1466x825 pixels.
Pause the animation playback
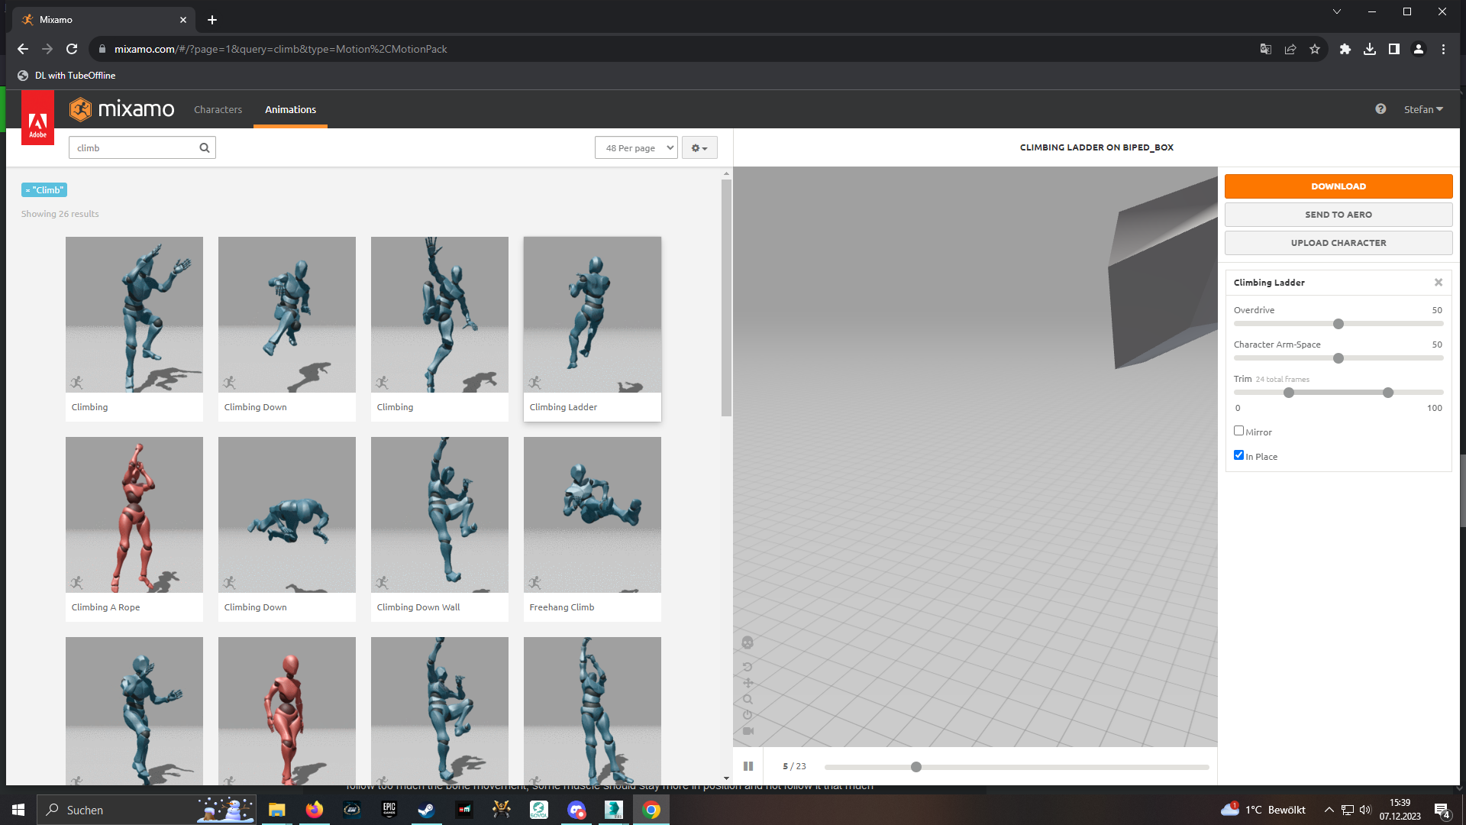tap(748, 766)
